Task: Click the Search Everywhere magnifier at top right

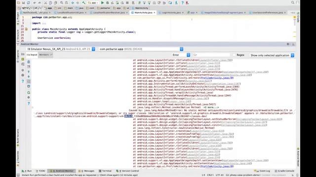Action: click(293, 2)
